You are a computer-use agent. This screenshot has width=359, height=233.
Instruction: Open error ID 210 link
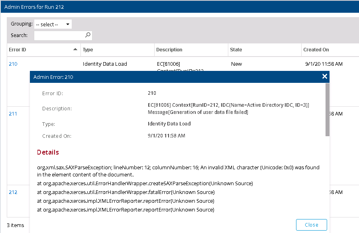click(13, 64)
